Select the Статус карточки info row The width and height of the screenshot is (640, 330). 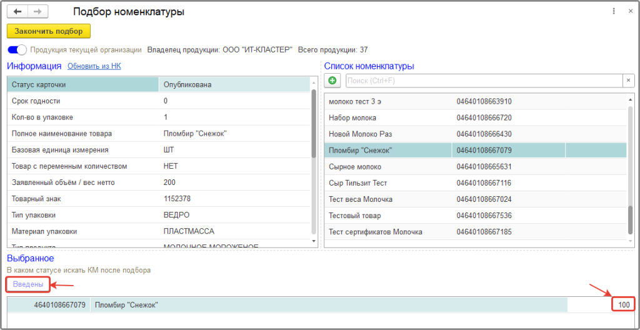coord(158,84)
